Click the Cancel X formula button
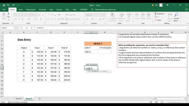The image size is (189, 106). 22,28
